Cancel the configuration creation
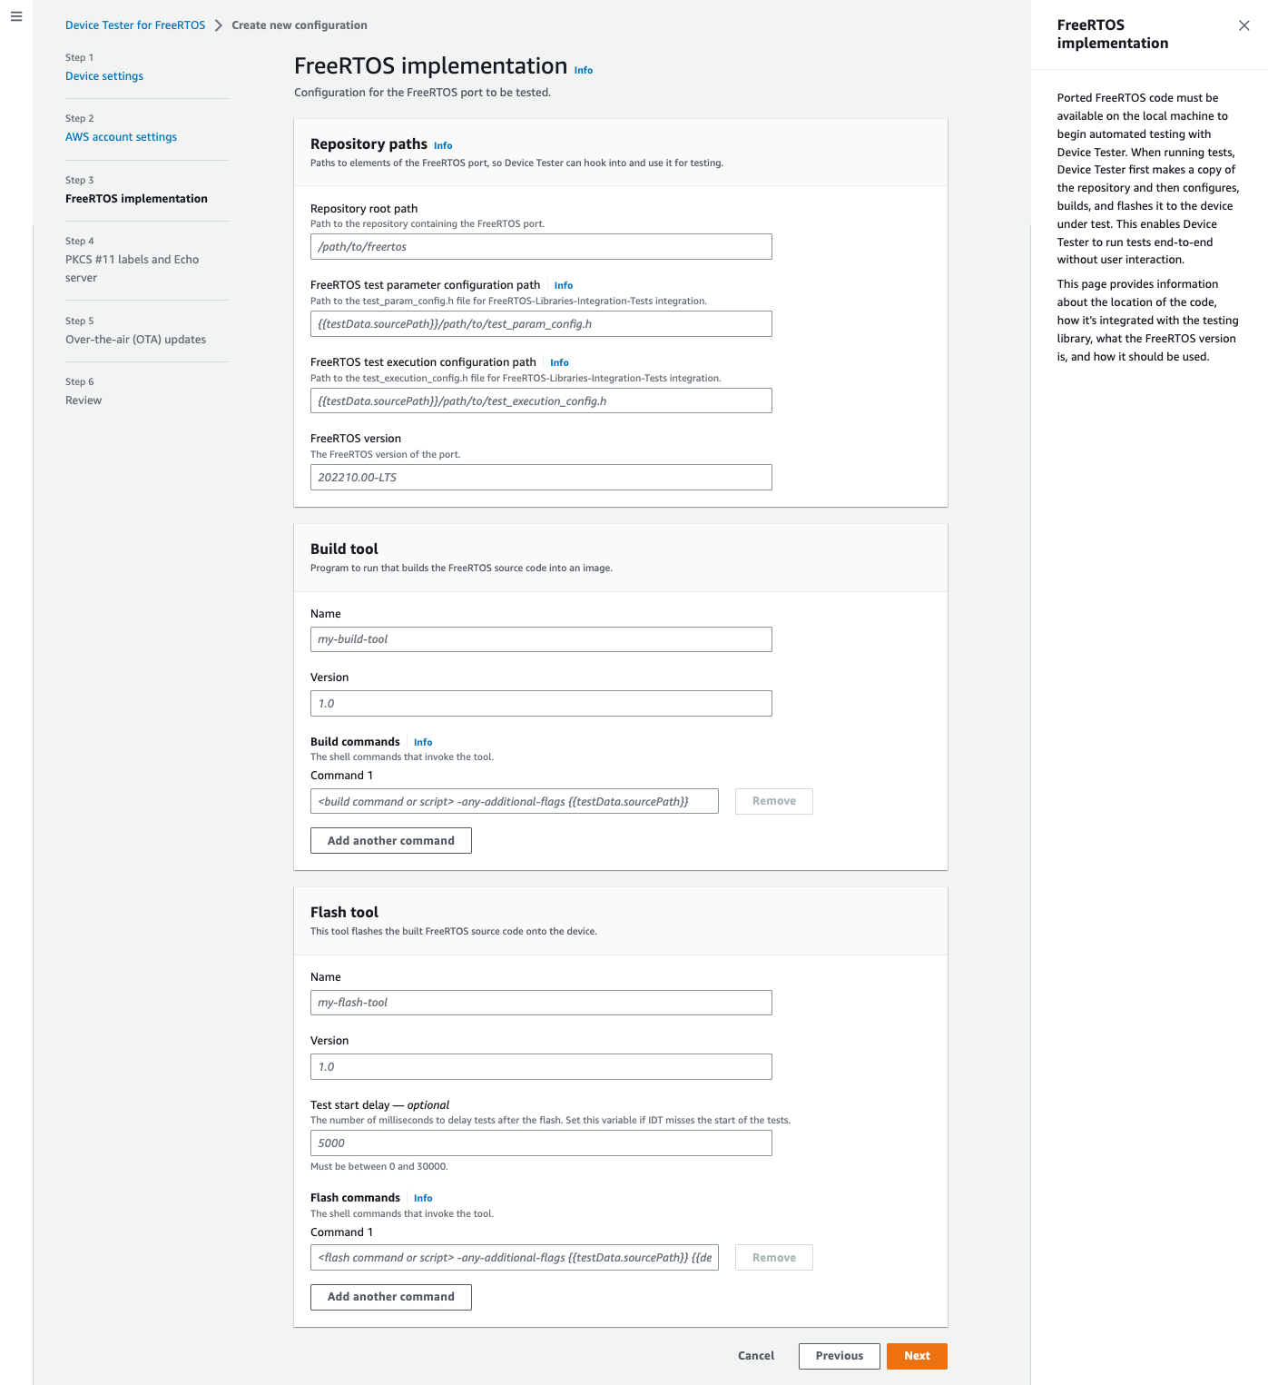The height and width of the screenshot is (1385, 1268). tap(755, 1356)
